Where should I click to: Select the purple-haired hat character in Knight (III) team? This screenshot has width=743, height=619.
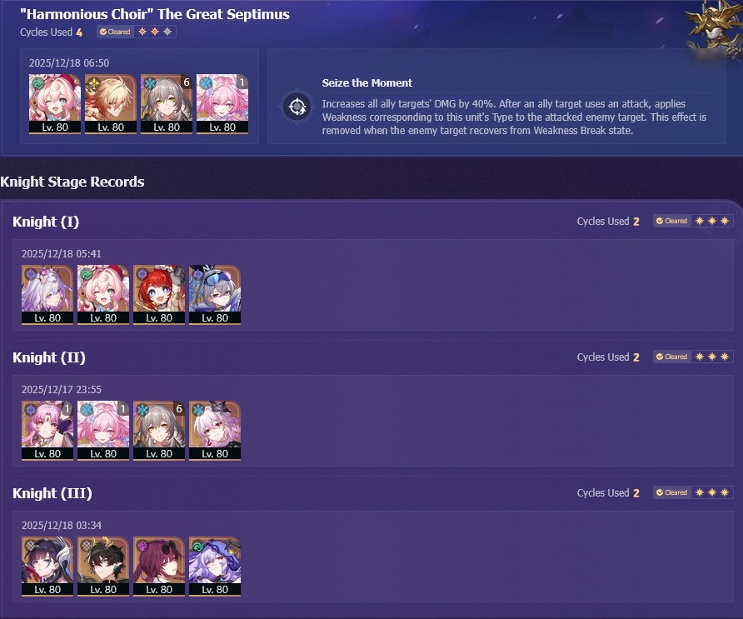215,567
